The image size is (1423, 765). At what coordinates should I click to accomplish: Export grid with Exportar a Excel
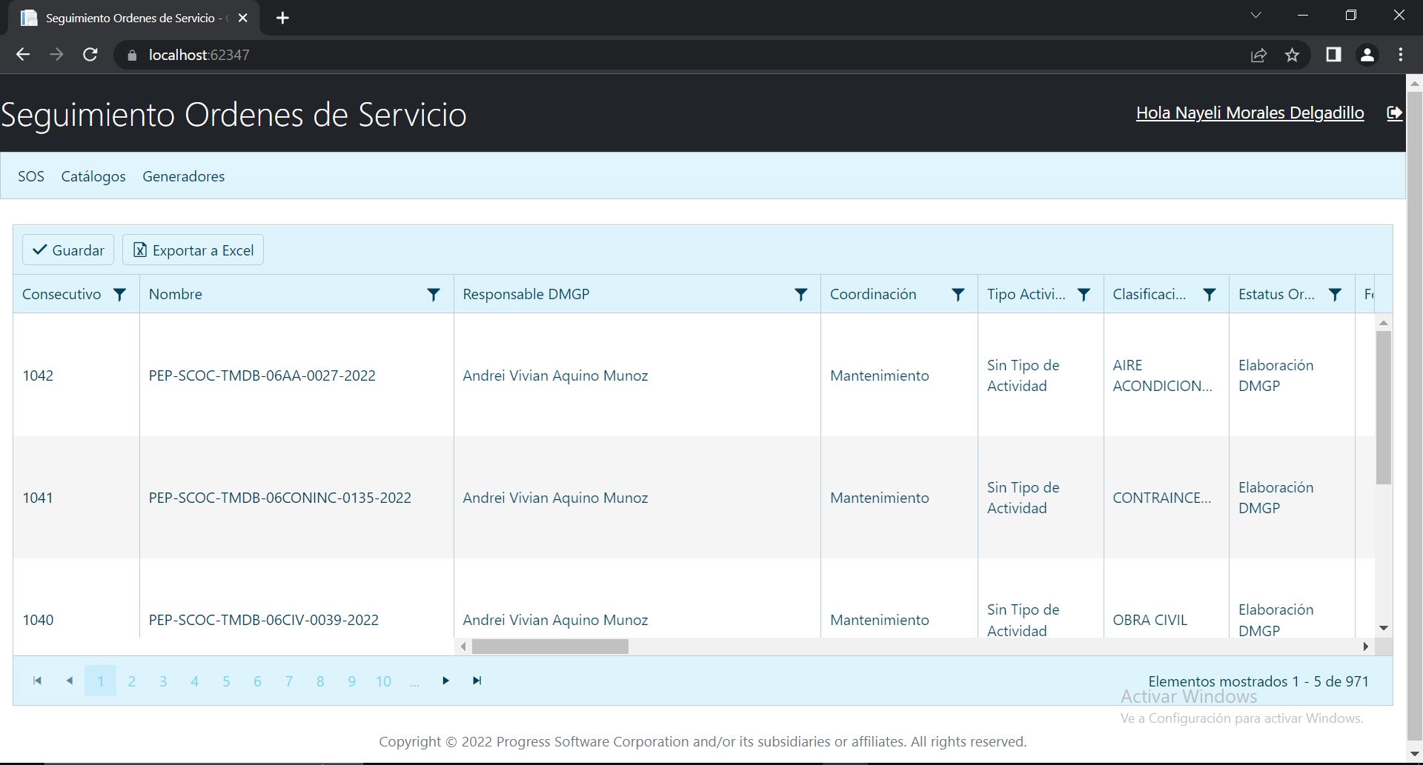193,250
